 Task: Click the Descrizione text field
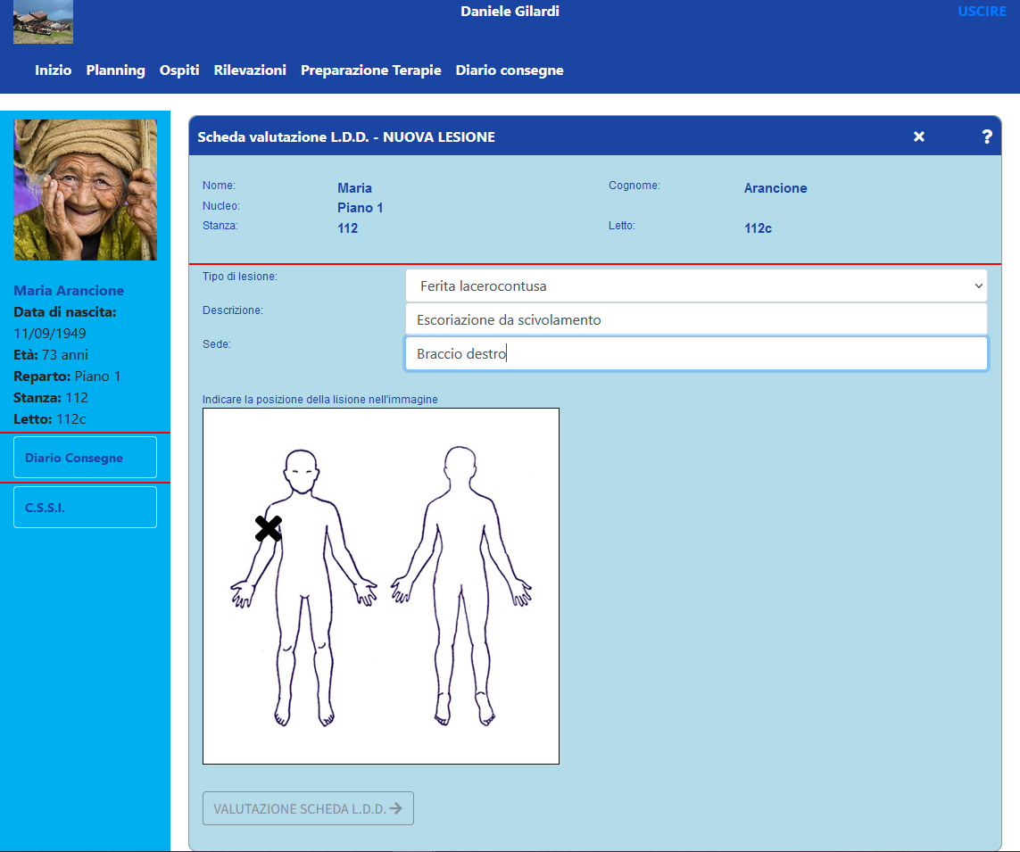696,319
